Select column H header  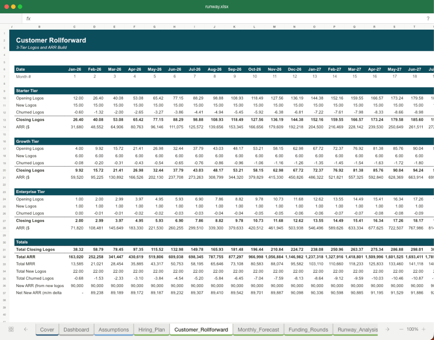pyautogui.click(x=174, y=27)
